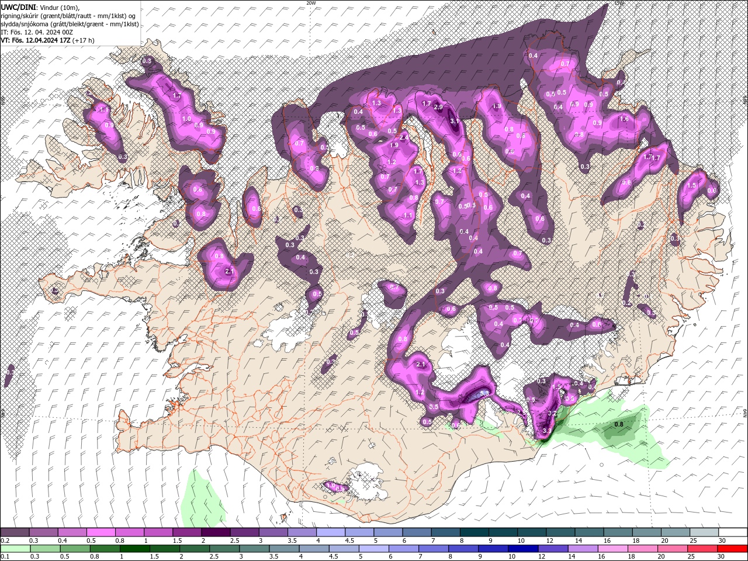Click the 1.6 snowfall value in the northeast
The height and width of the screenshot is (561, 748).
point(624,119)
